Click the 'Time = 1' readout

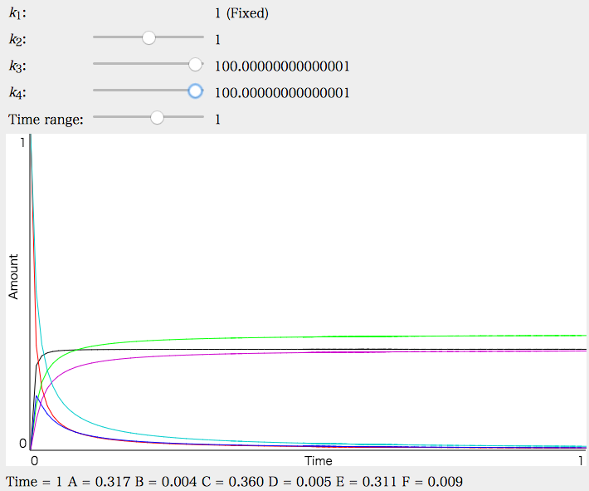click(x=34, y=482)
